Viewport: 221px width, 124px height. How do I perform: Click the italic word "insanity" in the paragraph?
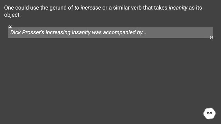tap(178, 8)
